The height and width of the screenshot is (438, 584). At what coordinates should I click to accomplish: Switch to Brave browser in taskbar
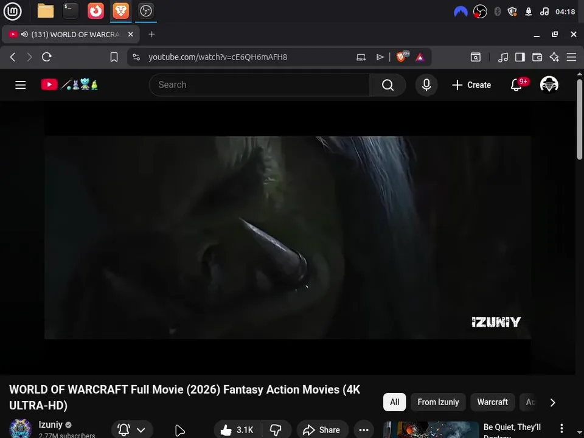120,11
